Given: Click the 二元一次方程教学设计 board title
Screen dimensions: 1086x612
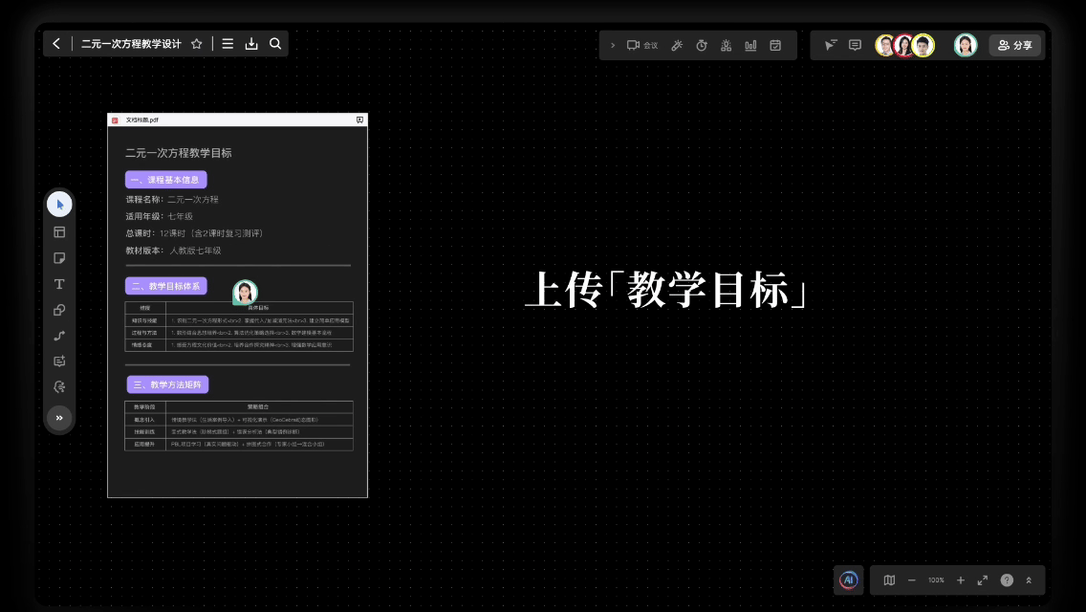Looking at the screenshot, I should click(132, 44).
